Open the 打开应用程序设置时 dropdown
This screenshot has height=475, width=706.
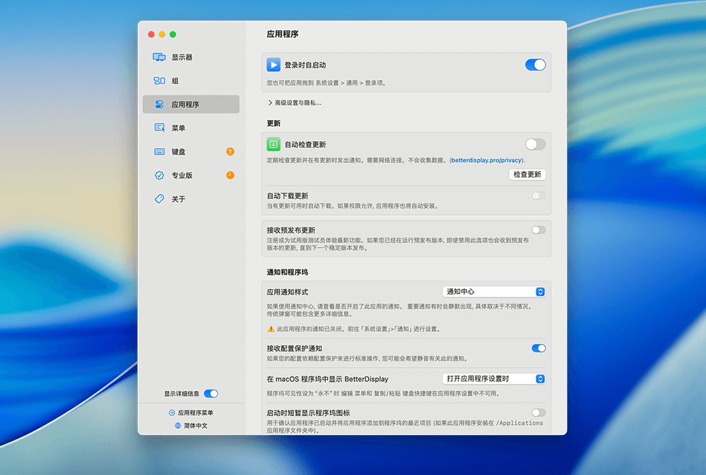pyautogui.click(x=493, y=379)
